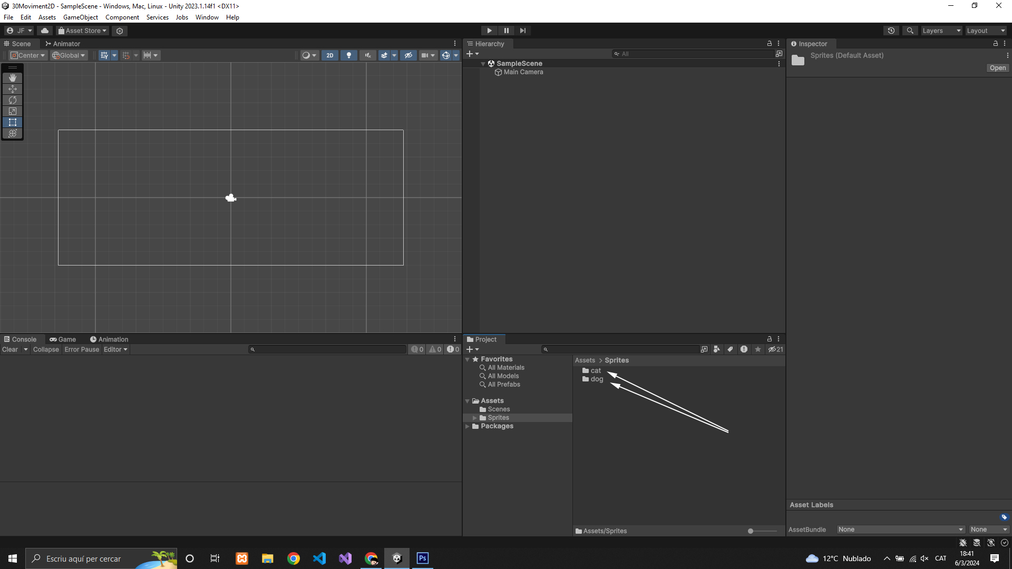Expand the Sprites folder in Assets tree
The image size is (1012, 569).
point(475,418)
